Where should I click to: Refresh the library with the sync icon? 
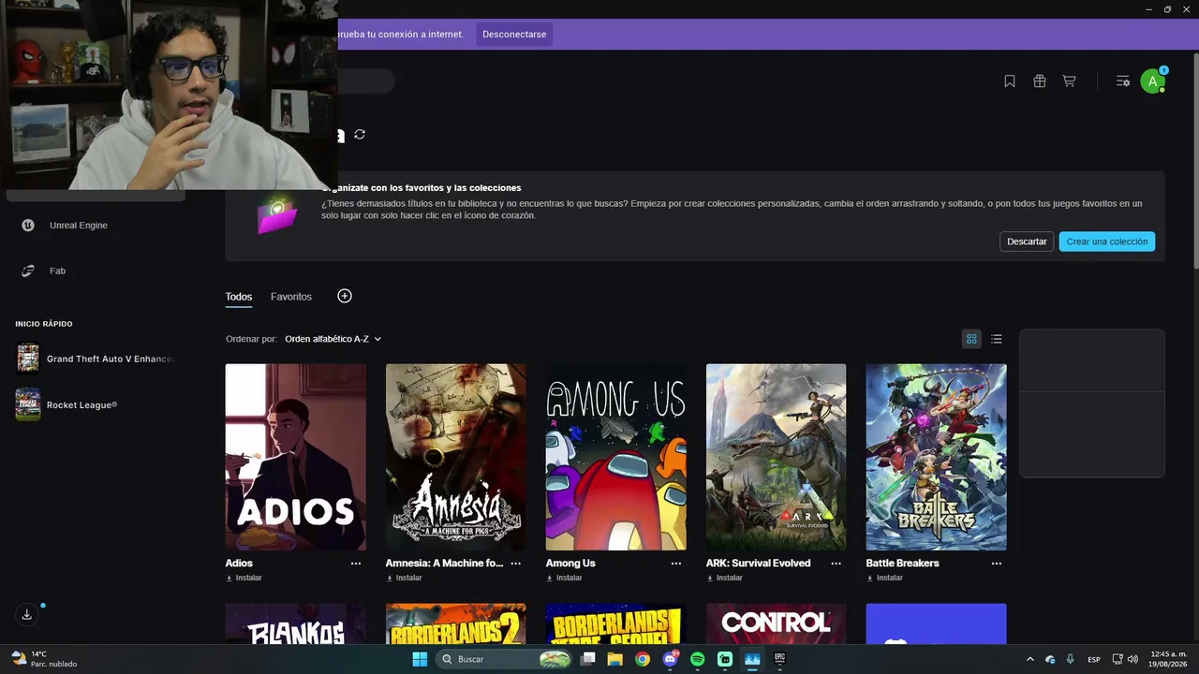(x=360, y=135)
